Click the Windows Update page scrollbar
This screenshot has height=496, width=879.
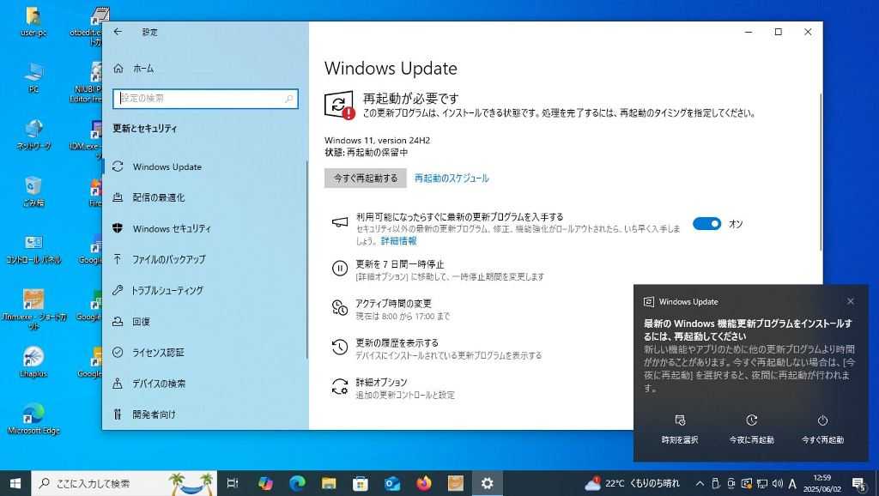pos(821,172)
